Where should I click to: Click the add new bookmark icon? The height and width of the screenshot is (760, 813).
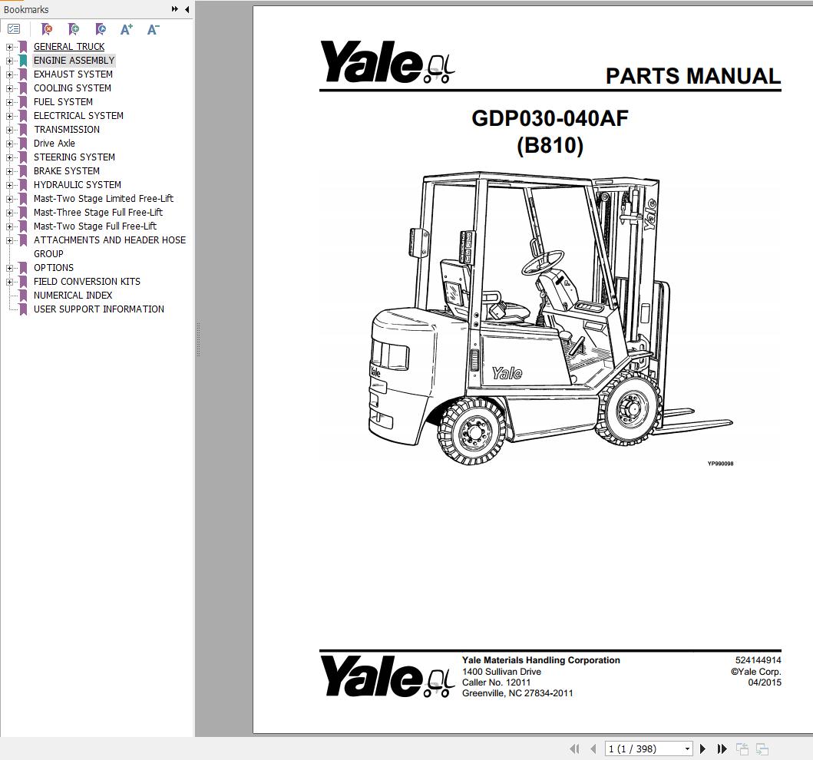pos(74,29)
